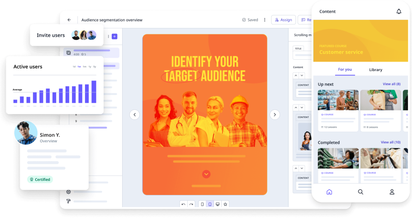Click the back arrow beside the lesson title

(x=69, y=20)
